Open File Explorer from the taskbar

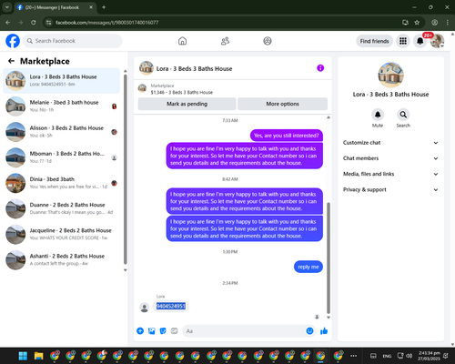pos(39,356)
